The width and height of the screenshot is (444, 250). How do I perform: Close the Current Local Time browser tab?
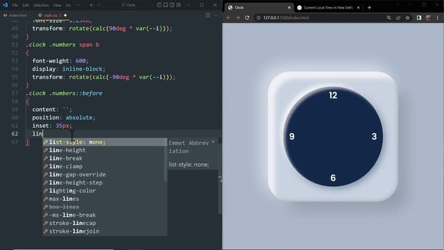pos(359,8)
